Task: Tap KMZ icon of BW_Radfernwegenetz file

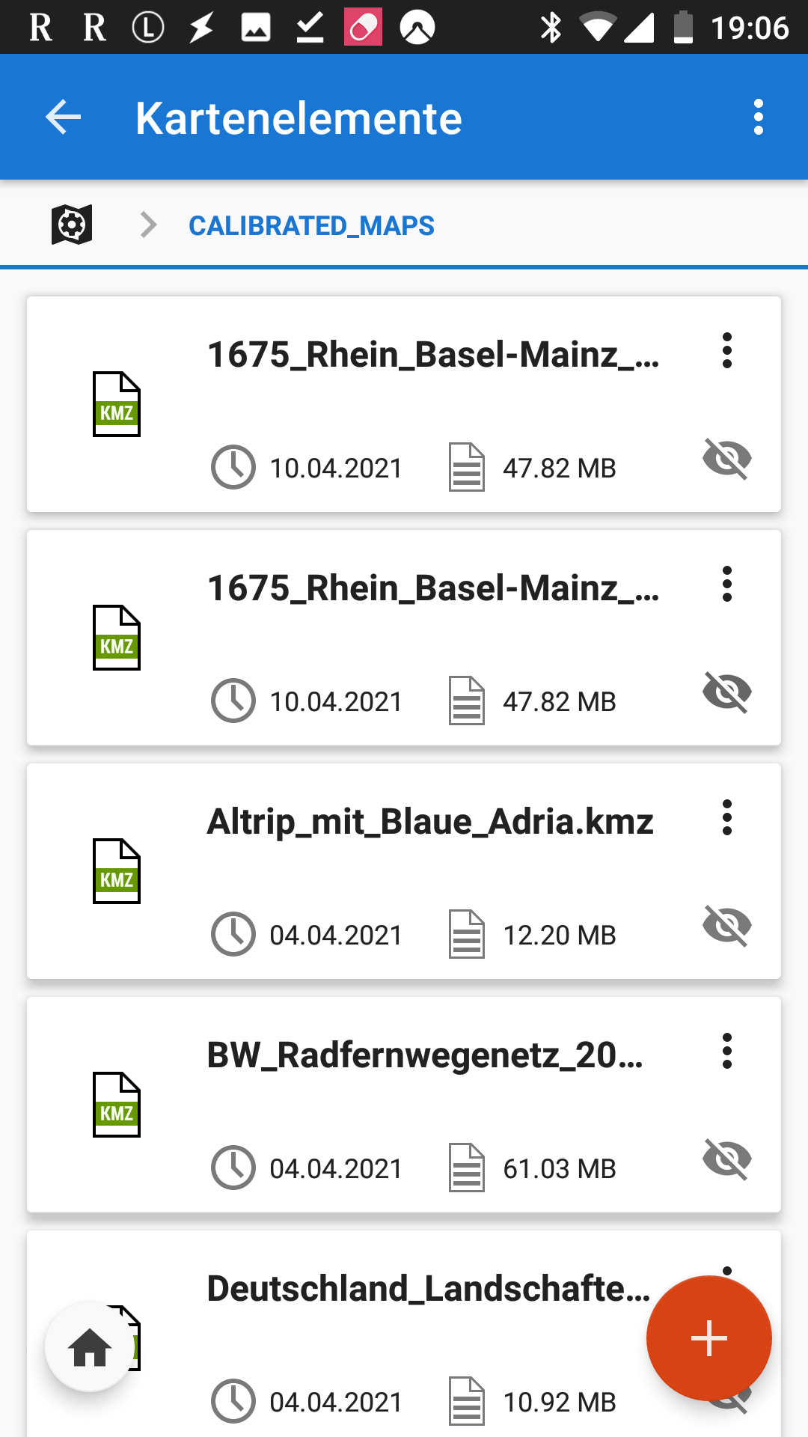Action: tap(117, 1105)
